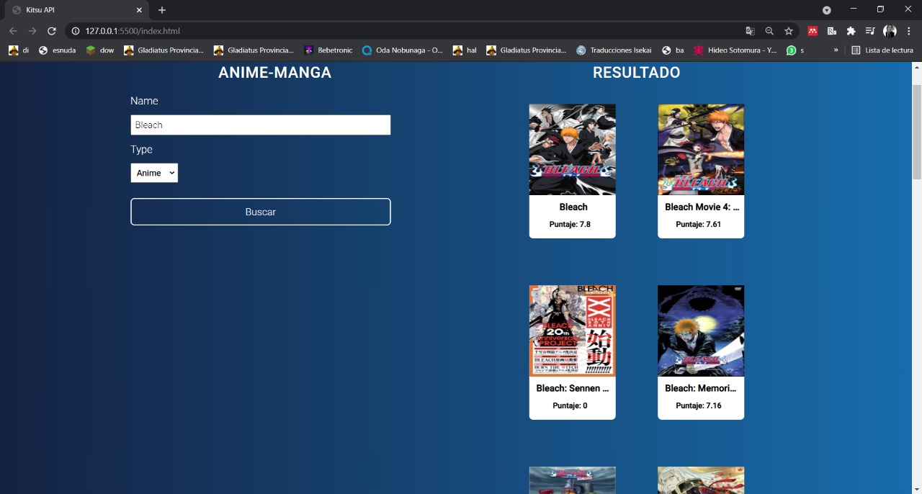Open the Hideo Sotomura bookmark

point(735,50)
